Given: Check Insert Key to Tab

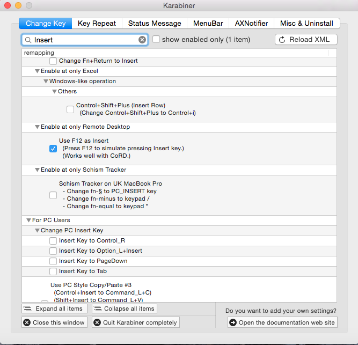Looking at the screenshot, I should [53, 271].
